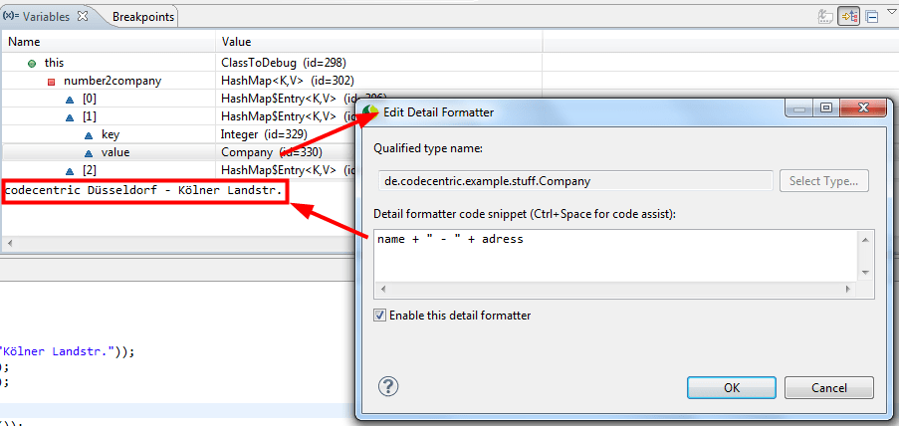This screenshot has width=899, height=426.
Task: Switch to the Breakpoints tab
Action: point(142,17)
